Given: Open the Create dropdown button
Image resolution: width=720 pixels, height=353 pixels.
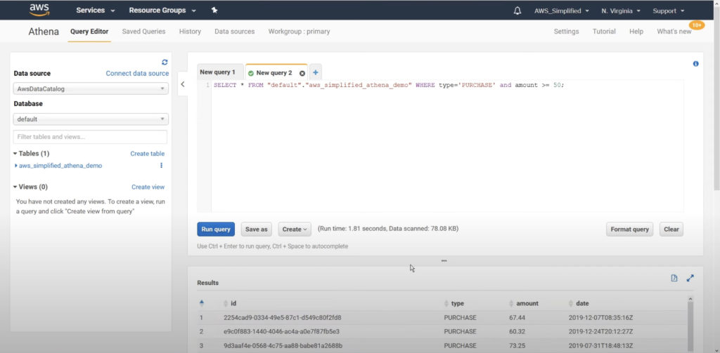Looking at the screenshot, I should [294, 229].
